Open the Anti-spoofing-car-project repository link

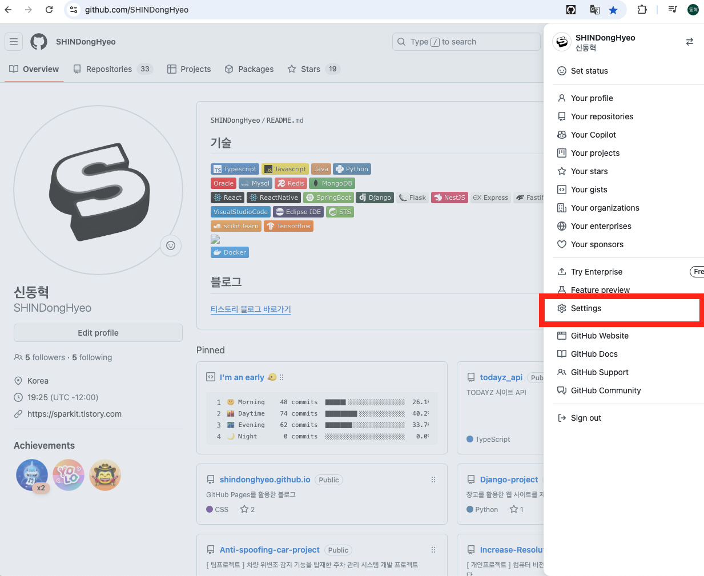pyautogui.click(x=269, y=550)
